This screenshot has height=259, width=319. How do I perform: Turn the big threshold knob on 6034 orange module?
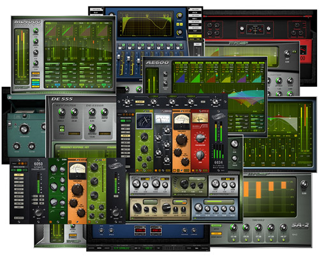tap(181, 139)
